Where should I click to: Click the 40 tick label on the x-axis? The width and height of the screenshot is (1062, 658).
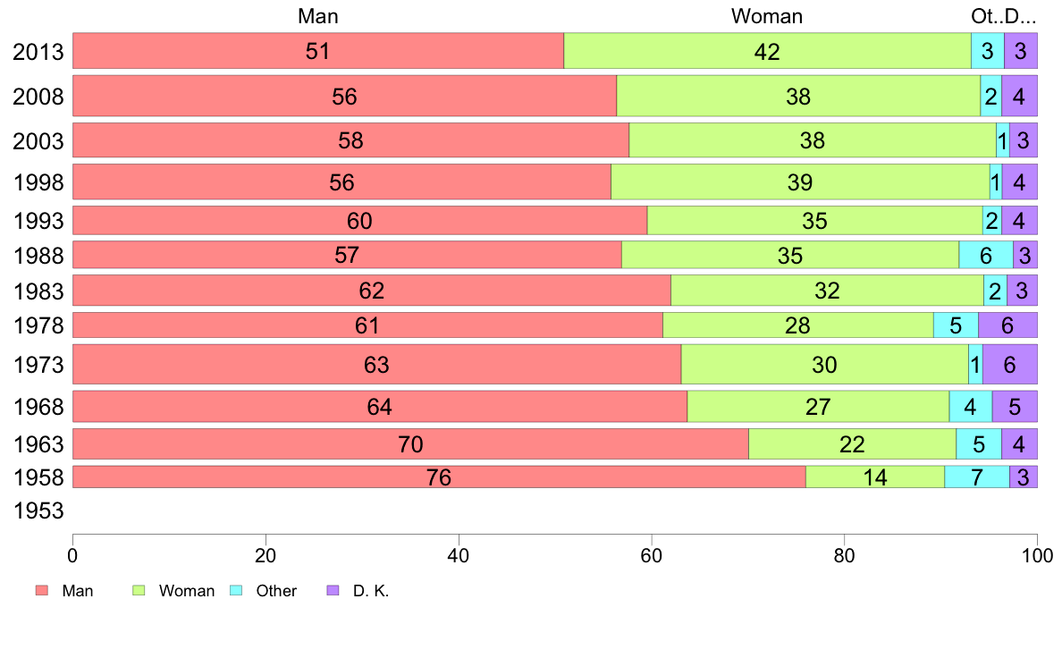(459, 553)
